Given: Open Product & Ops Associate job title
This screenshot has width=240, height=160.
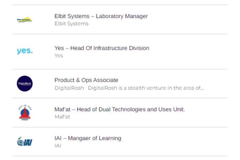Looking at the screenshot, I should pyautogui.click(x=86, y=80).
